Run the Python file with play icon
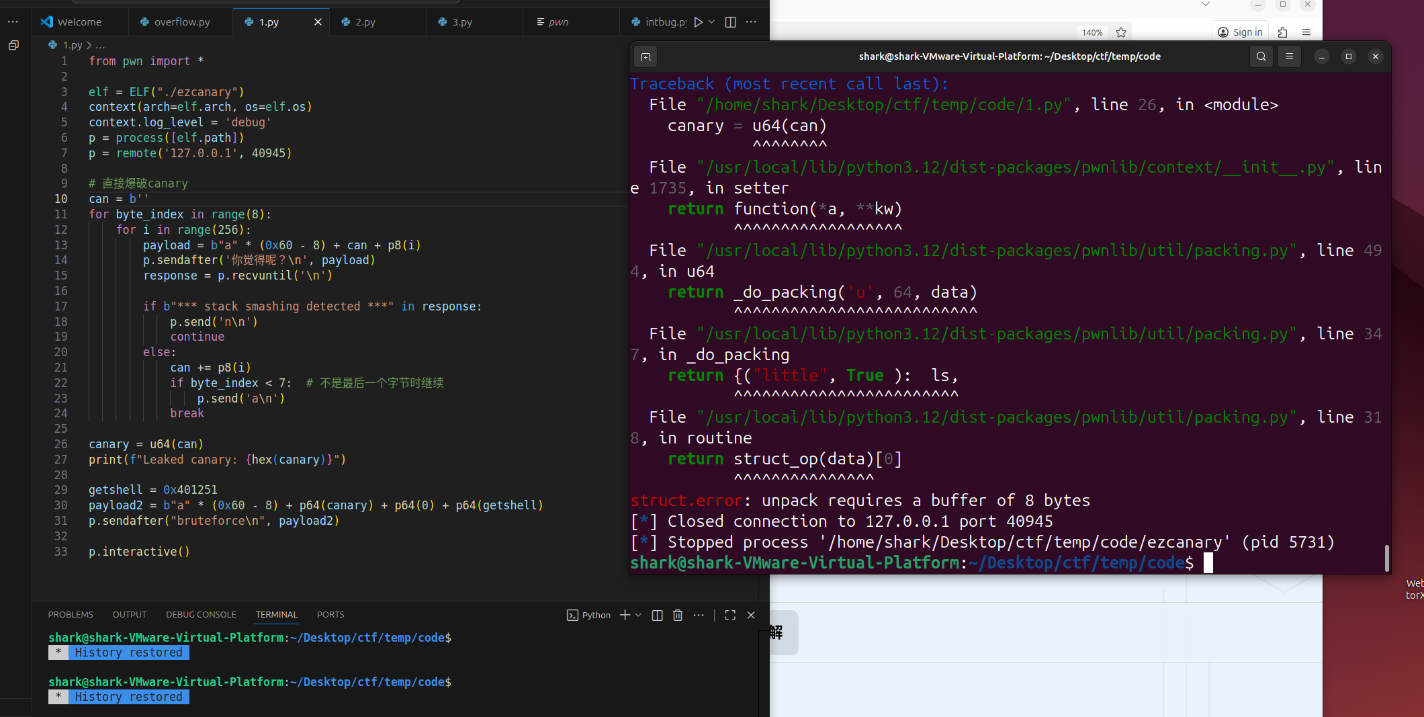The width and height of the screenshot is (1424, 717). click(x=699, y=22)
